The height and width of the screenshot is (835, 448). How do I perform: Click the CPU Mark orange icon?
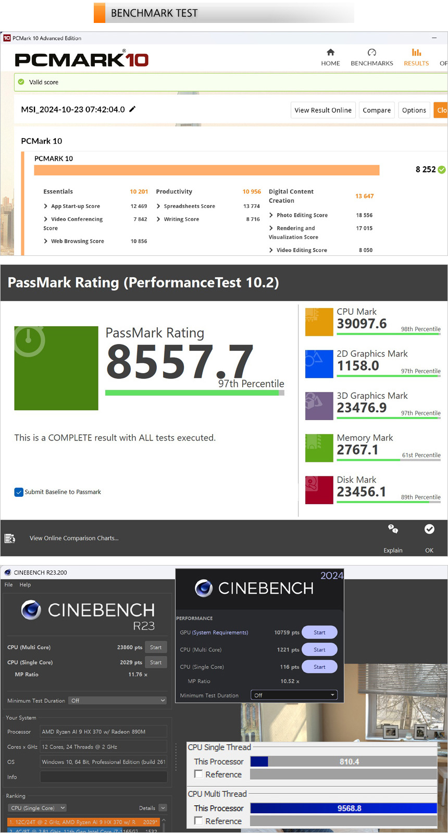click(x=319, y=322)
